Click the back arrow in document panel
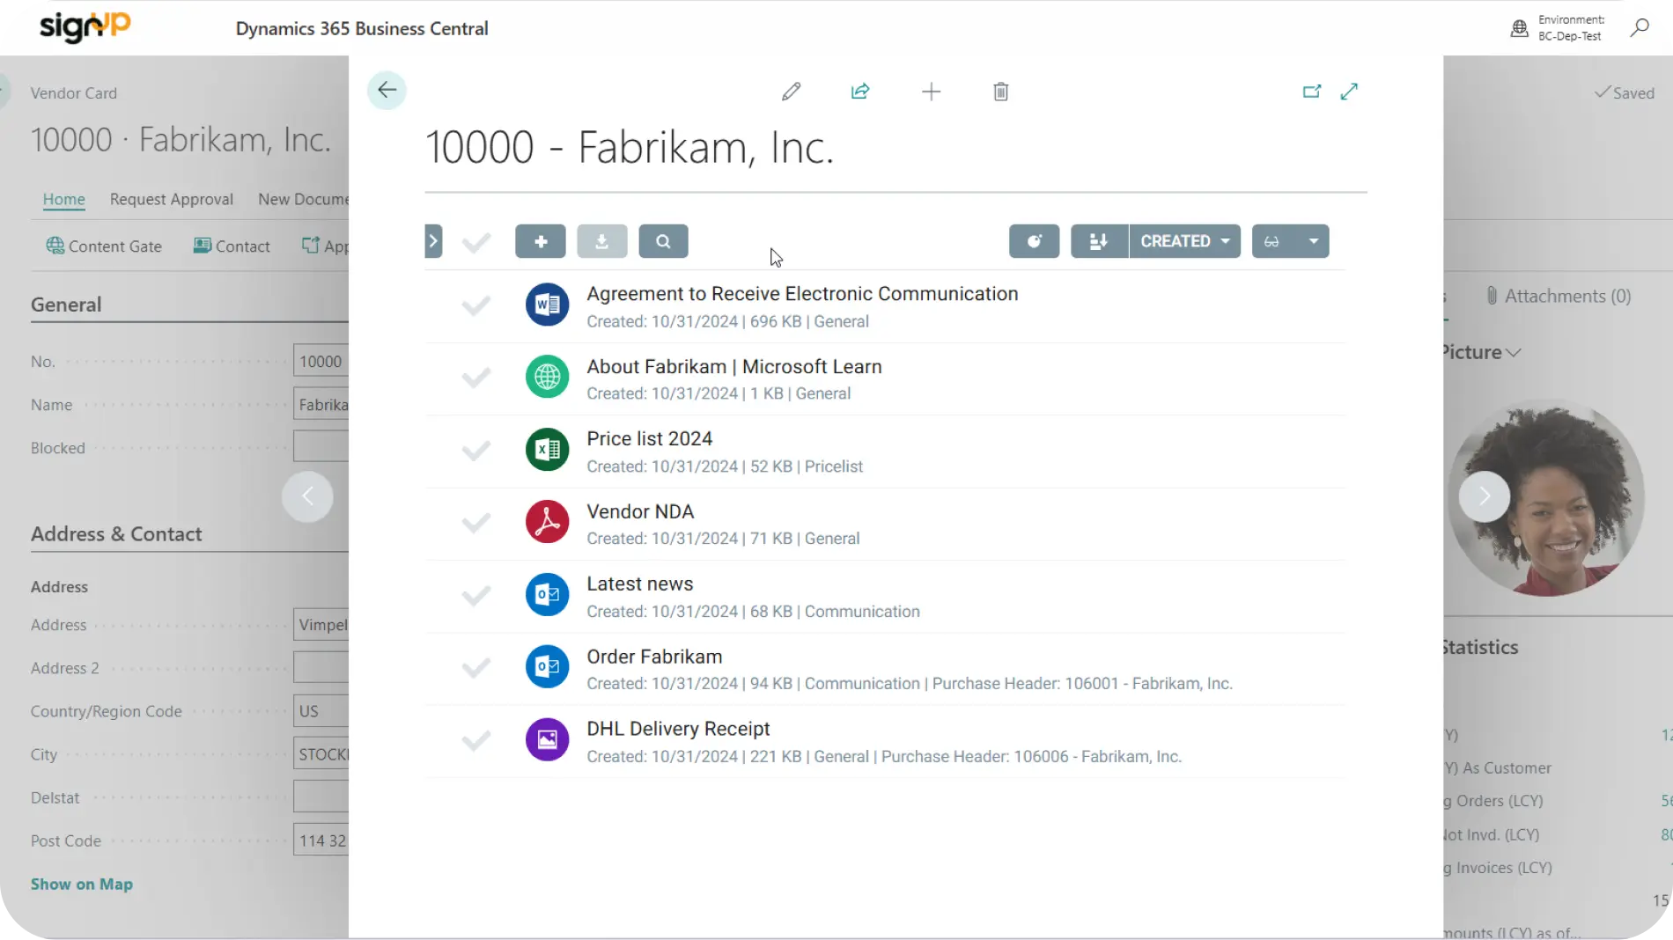Viewport: 1673px width, 940px height. pos(387,90)
